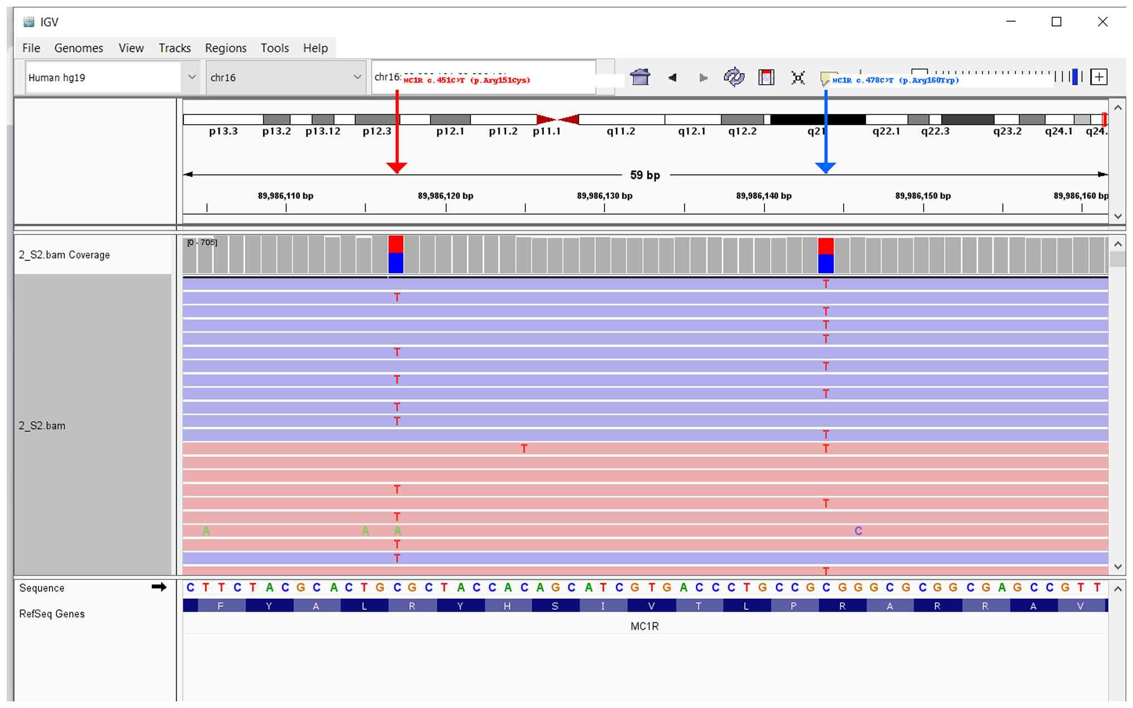Open the Genomes menu
Screen dimensions: 1133x708
tap(79, 48)
